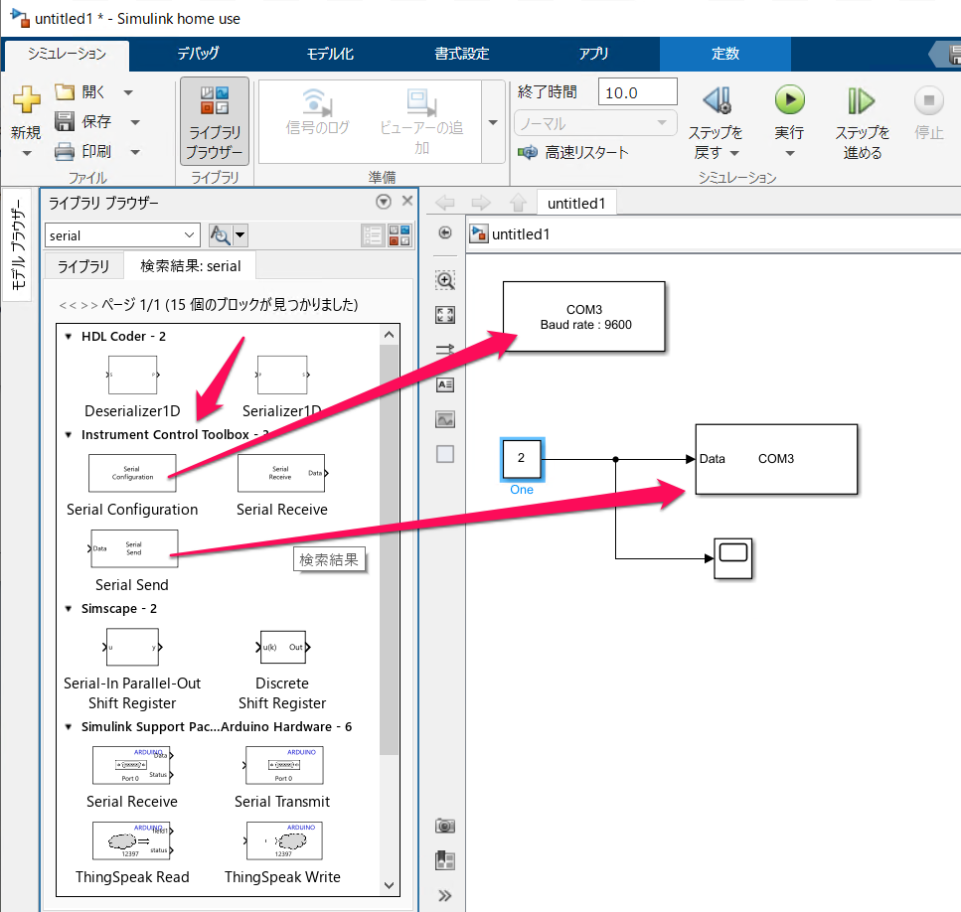The width and height of the screenshot is (961, 912).
Task: Select the ライブラリ tab
Action: [83, 266]
